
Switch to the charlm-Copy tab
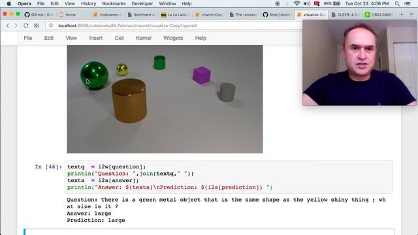coord(210,14)
